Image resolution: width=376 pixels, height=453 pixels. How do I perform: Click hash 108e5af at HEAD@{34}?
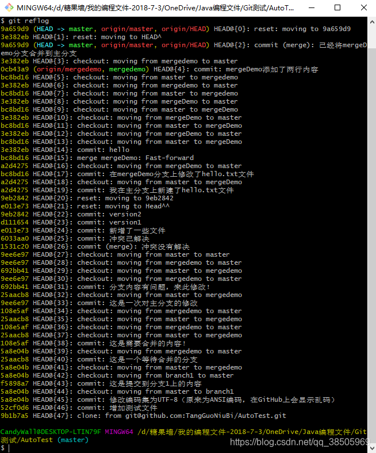click(15, 311)
